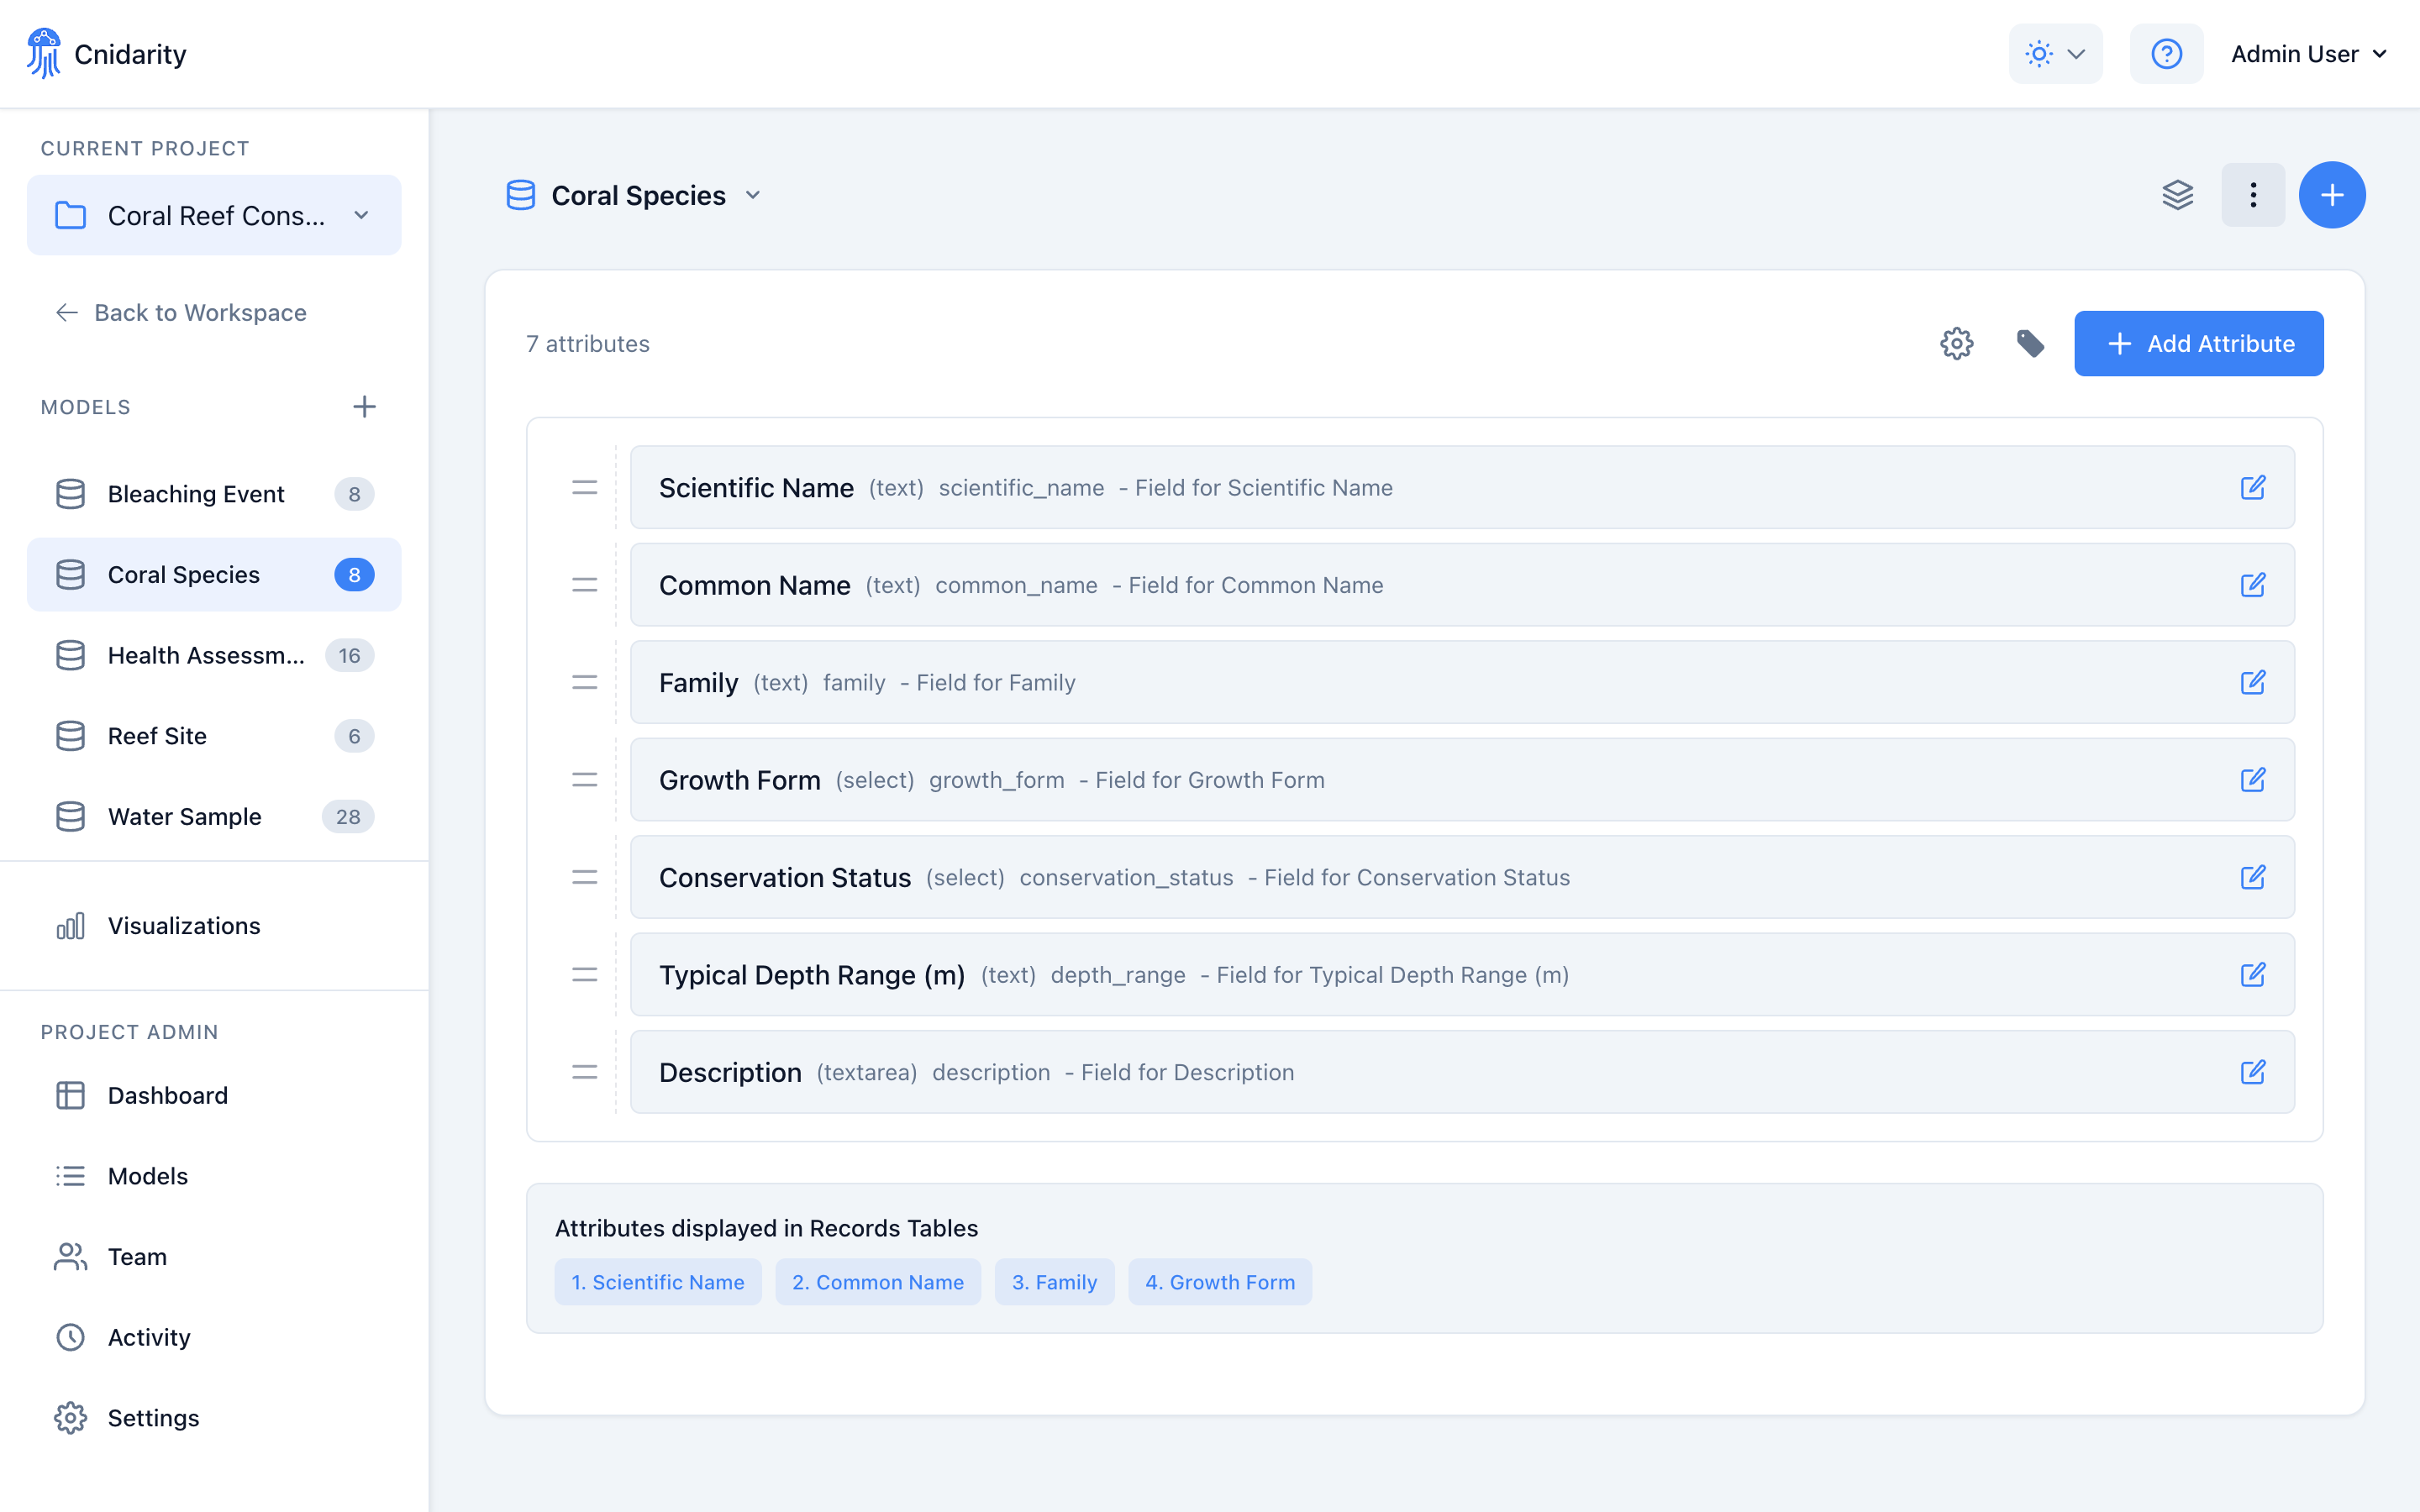Screen dimensions: 2420x1512
Task: Click the plus icon beside MODELS heading
Action: point(364,406)
